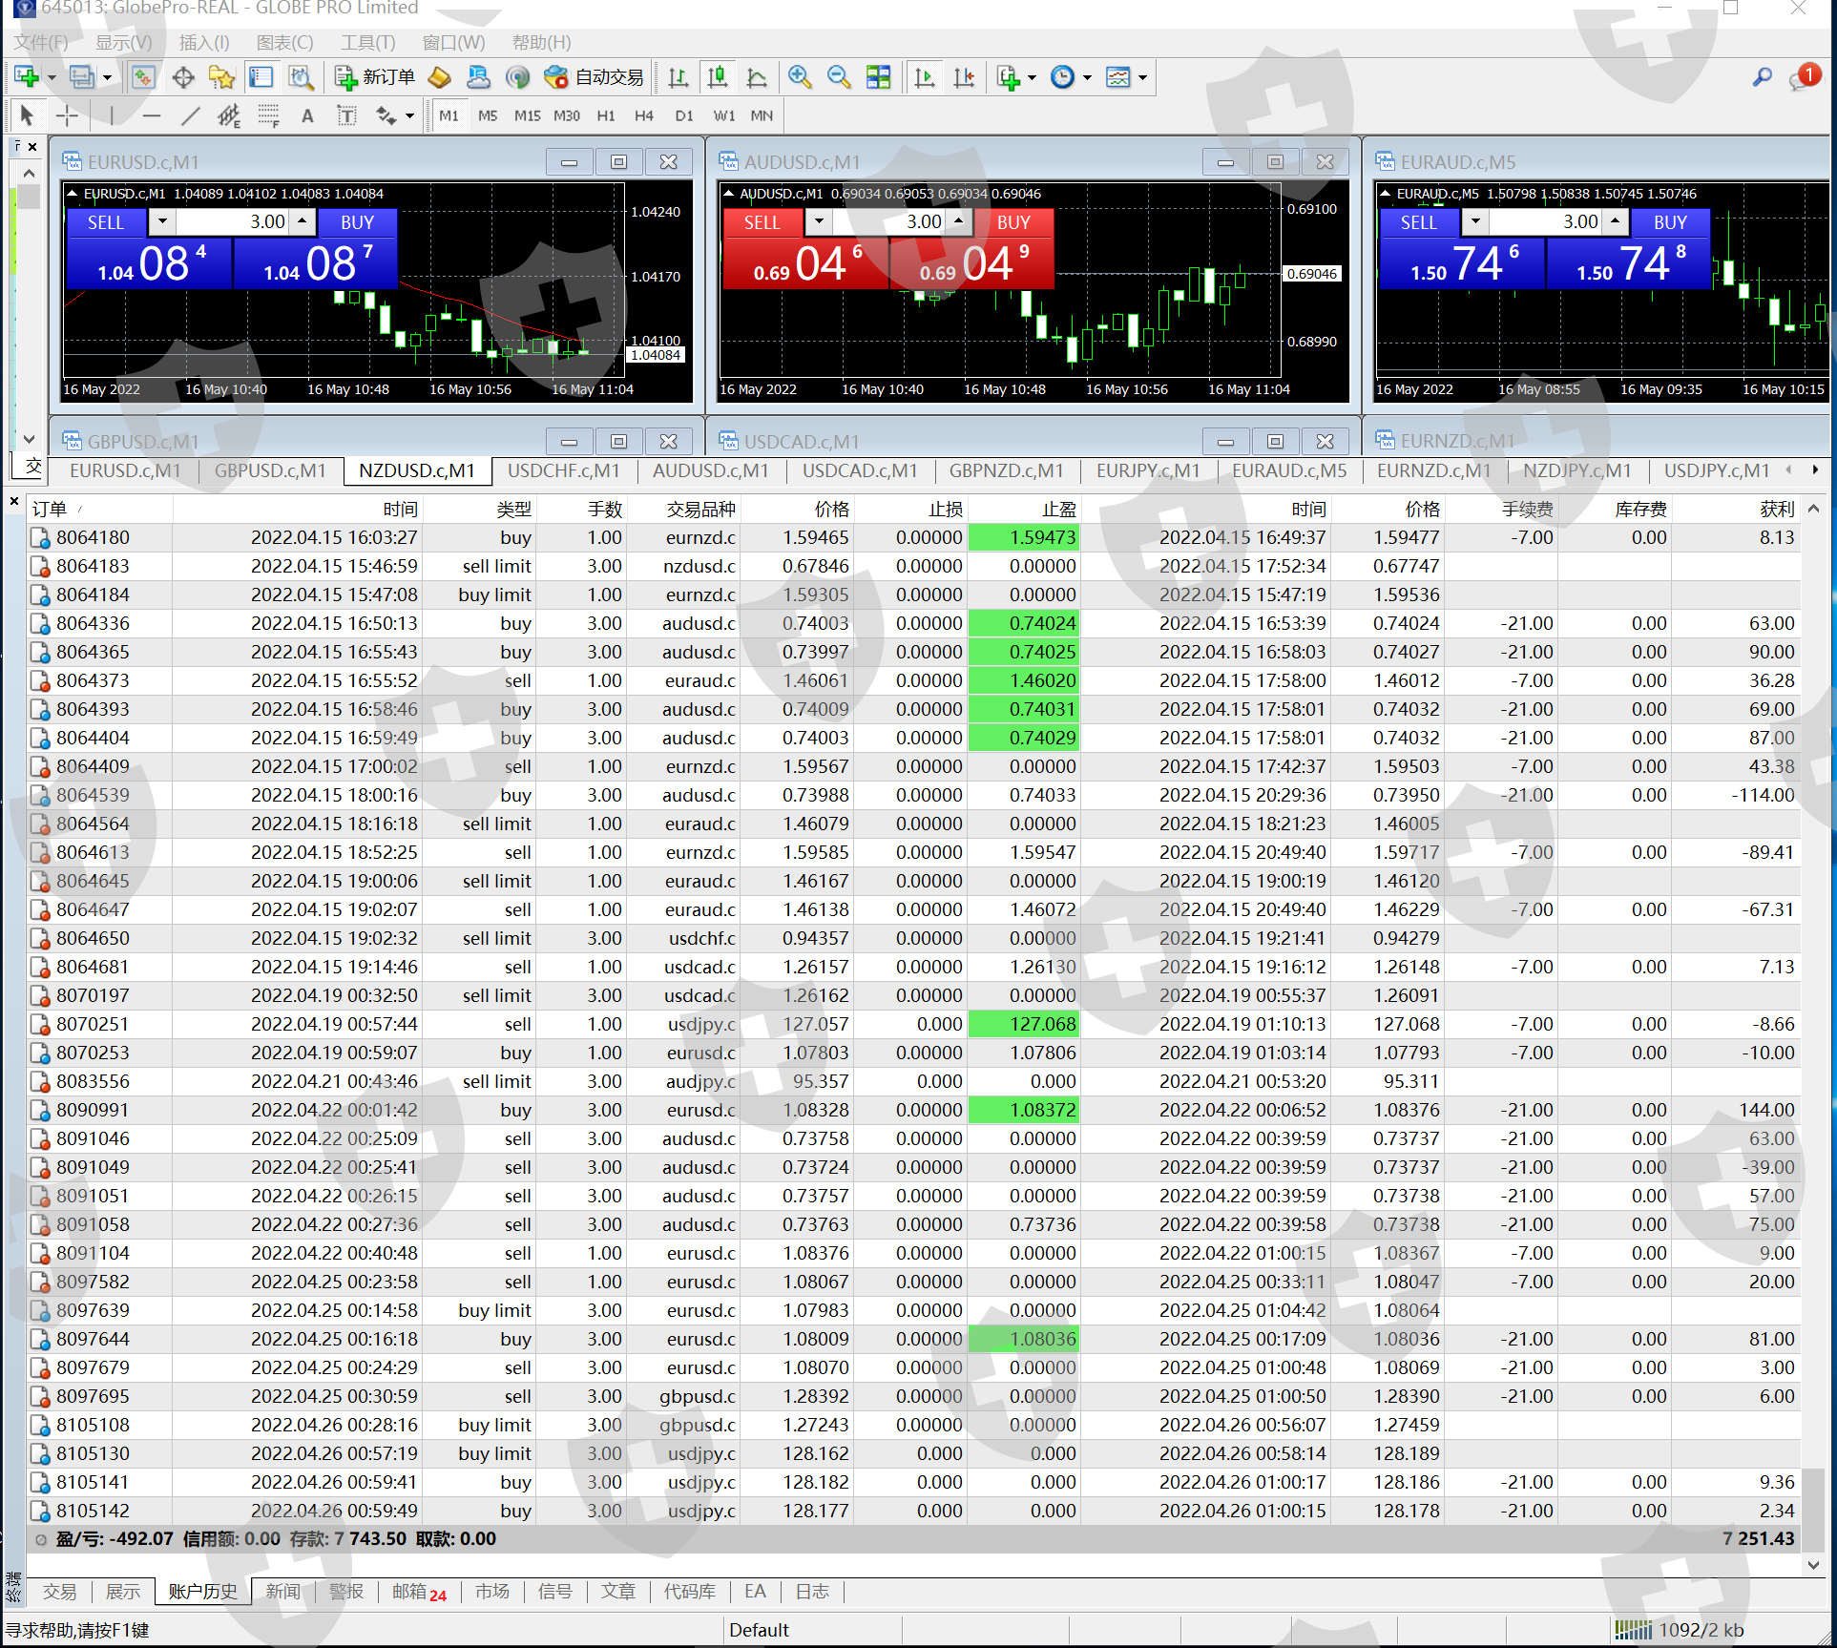The image size is (1837, 1648).
Task: Select the crosshair cursor tool
Action: (x=67, y=116)
